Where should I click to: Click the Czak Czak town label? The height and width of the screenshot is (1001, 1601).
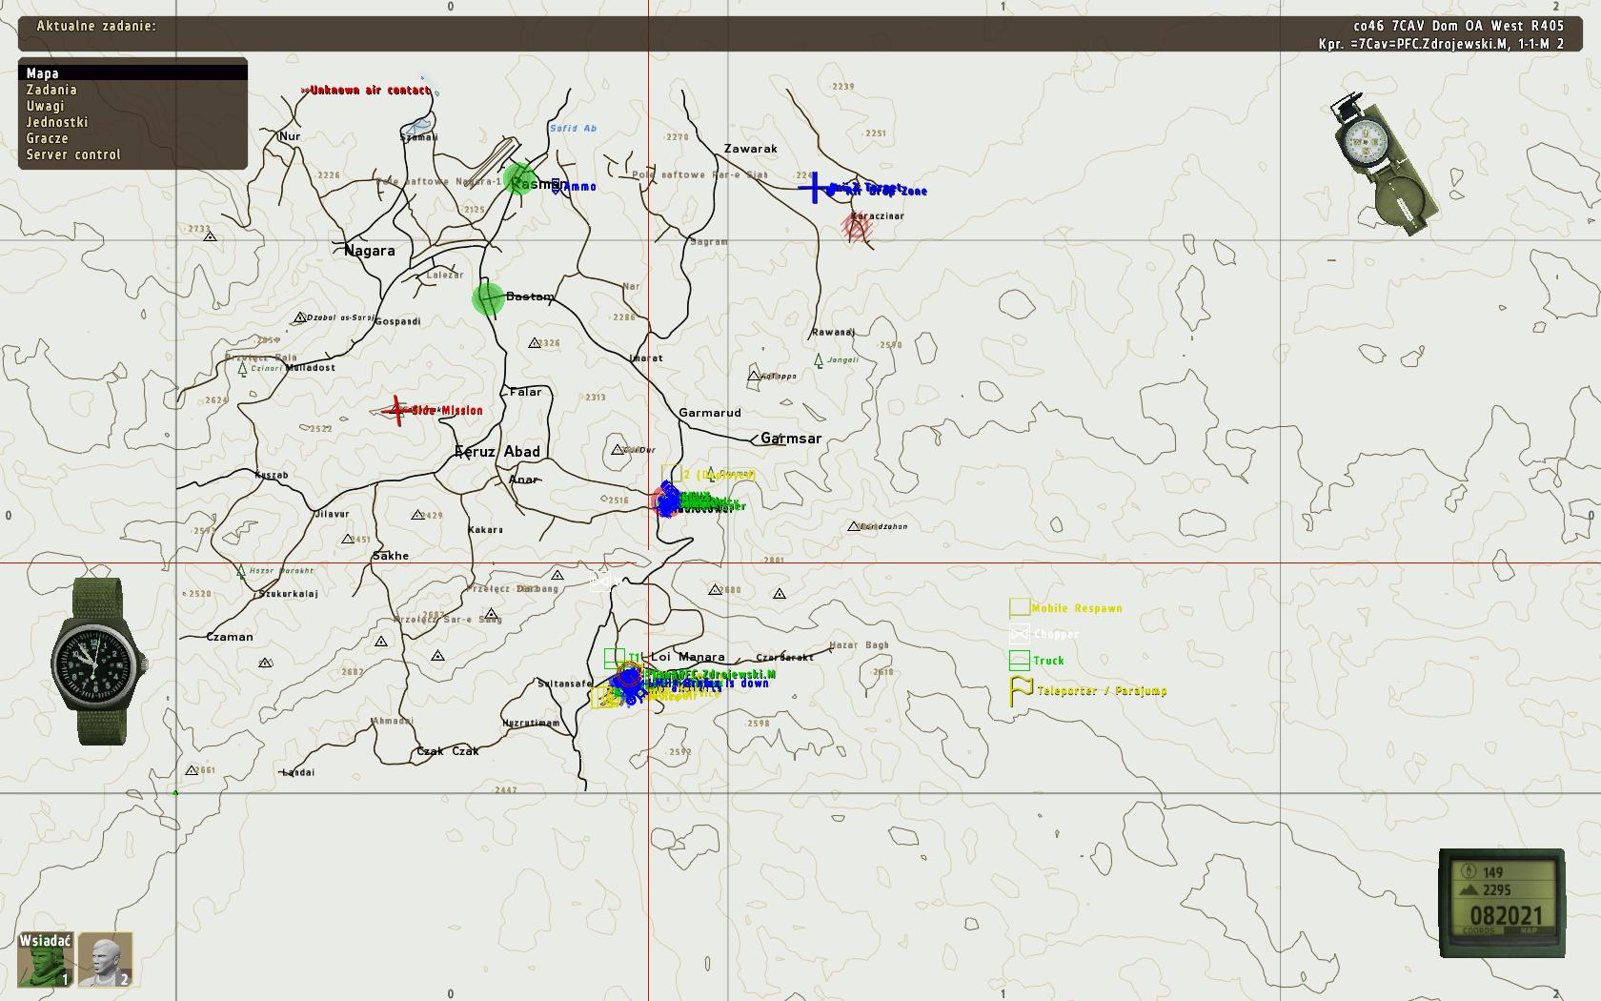tap(448, 751)
